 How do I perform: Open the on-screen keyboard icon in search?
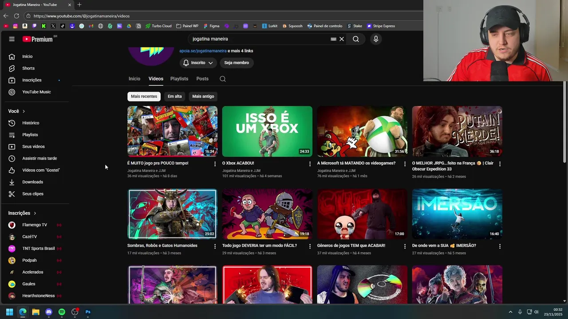pyautogui.click(x=333, y=39)
